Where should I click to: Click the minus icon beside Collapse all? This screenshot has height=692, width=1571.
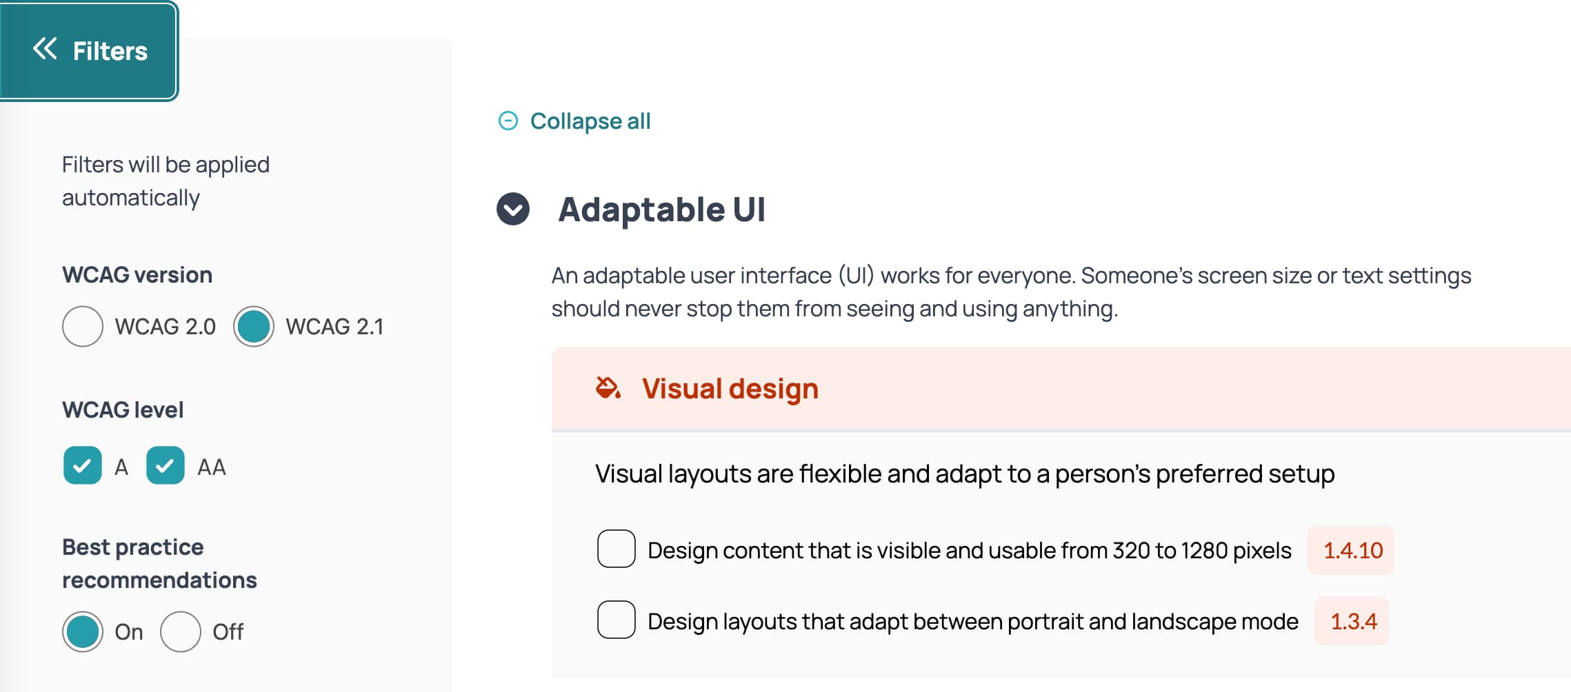[508, 121]
